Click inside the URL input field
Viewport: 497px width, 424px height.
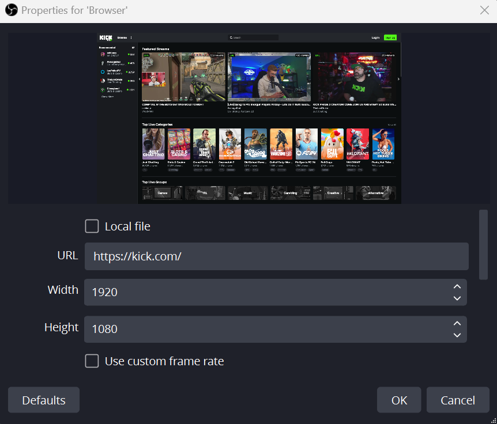point(276,256)
